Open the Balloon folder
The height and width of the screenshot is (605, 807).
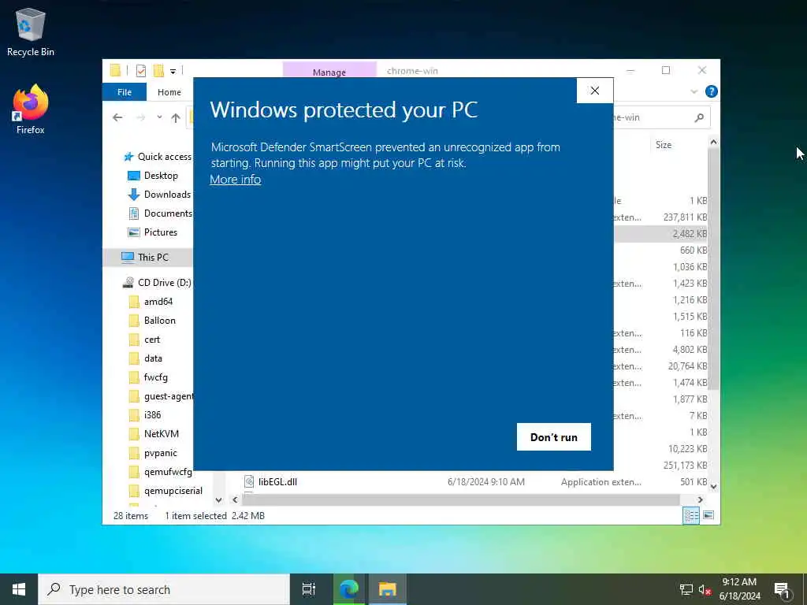point(152,321)
